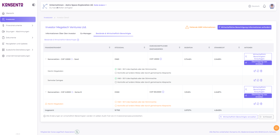Collapse the sidebar using the panel icon

[34, 5]
